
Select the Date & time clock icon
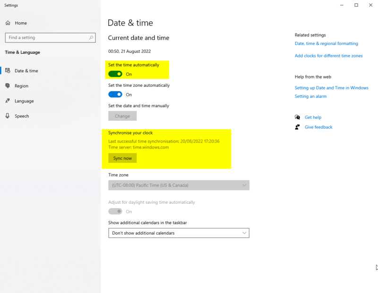pyautogui.click(x=8, y=70)
